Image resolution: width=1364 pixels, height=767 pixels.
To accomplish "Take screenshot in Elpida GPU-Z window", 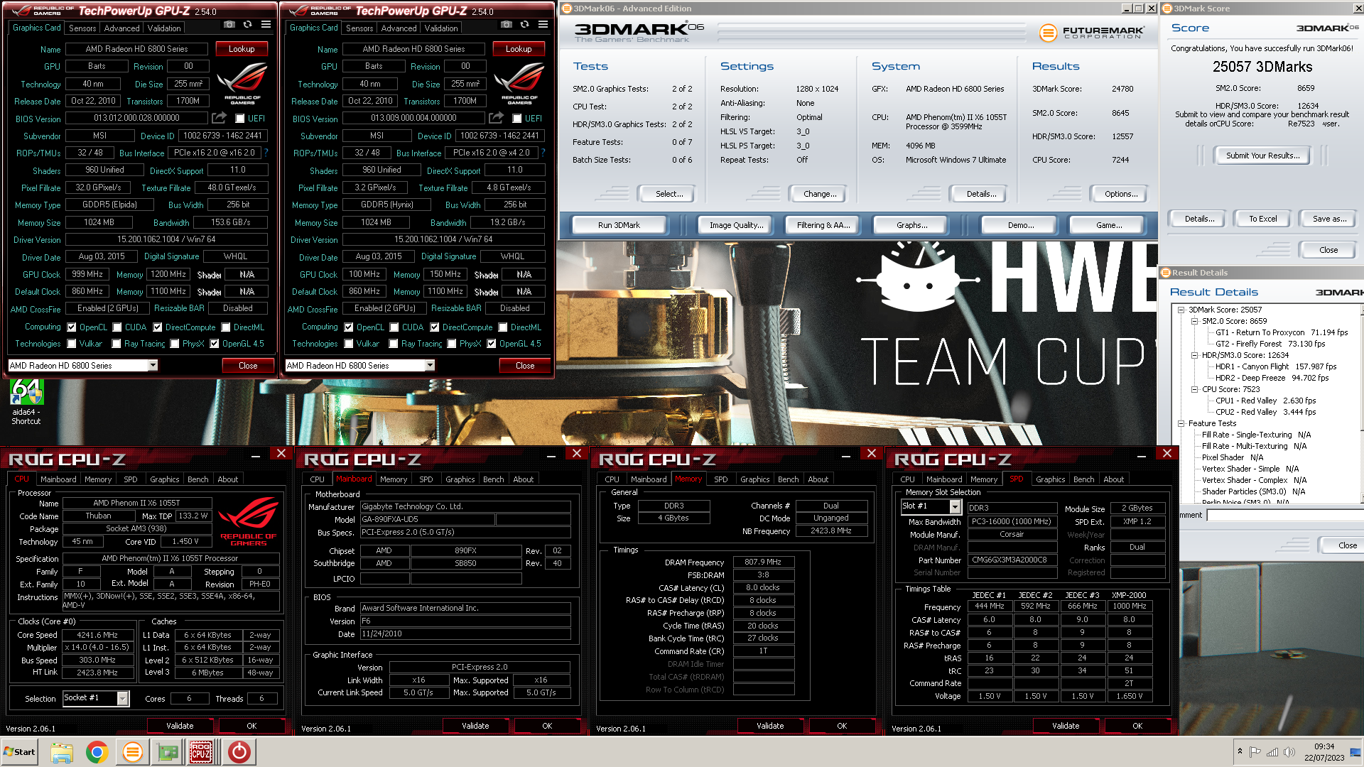I will [229, 24].
